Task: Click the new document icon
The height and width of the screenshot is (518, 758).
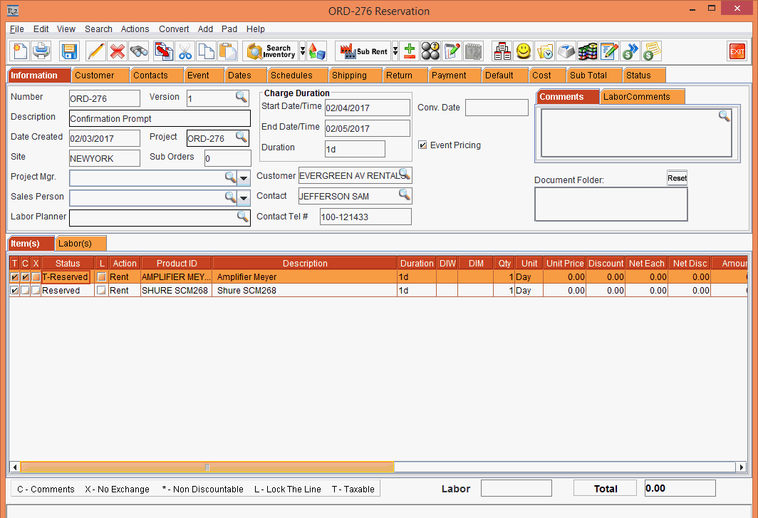Action: click(x=21, y=51)
